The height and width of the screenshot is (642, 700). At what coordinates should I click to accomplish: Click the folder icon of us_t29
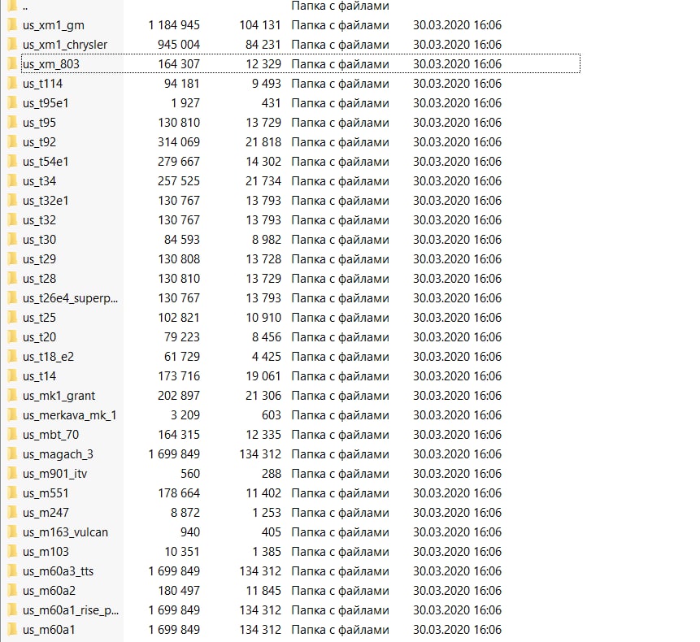click(12, 258)
